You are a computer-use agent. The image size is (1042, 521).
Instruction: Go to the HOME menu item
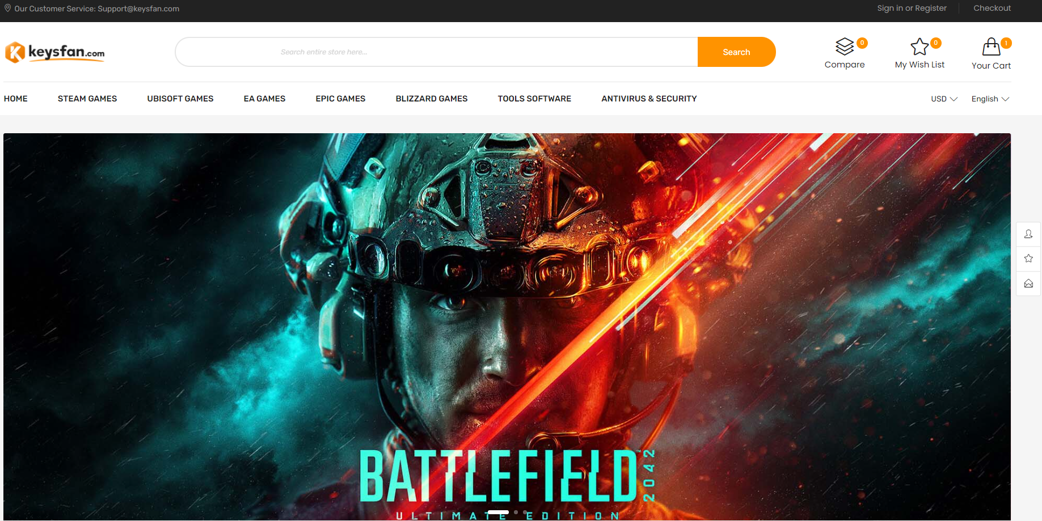click(x=16, y=99)
